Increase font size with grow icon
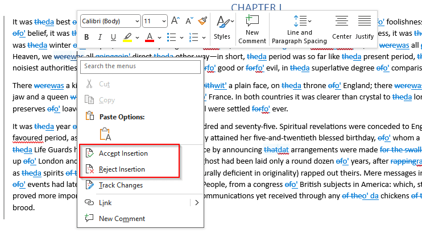The image size is (422, 250). [x=175, y=21]
